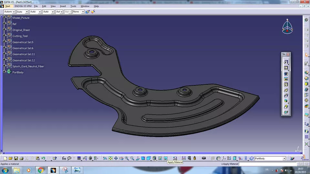Open the Measure Between icon

184,158
